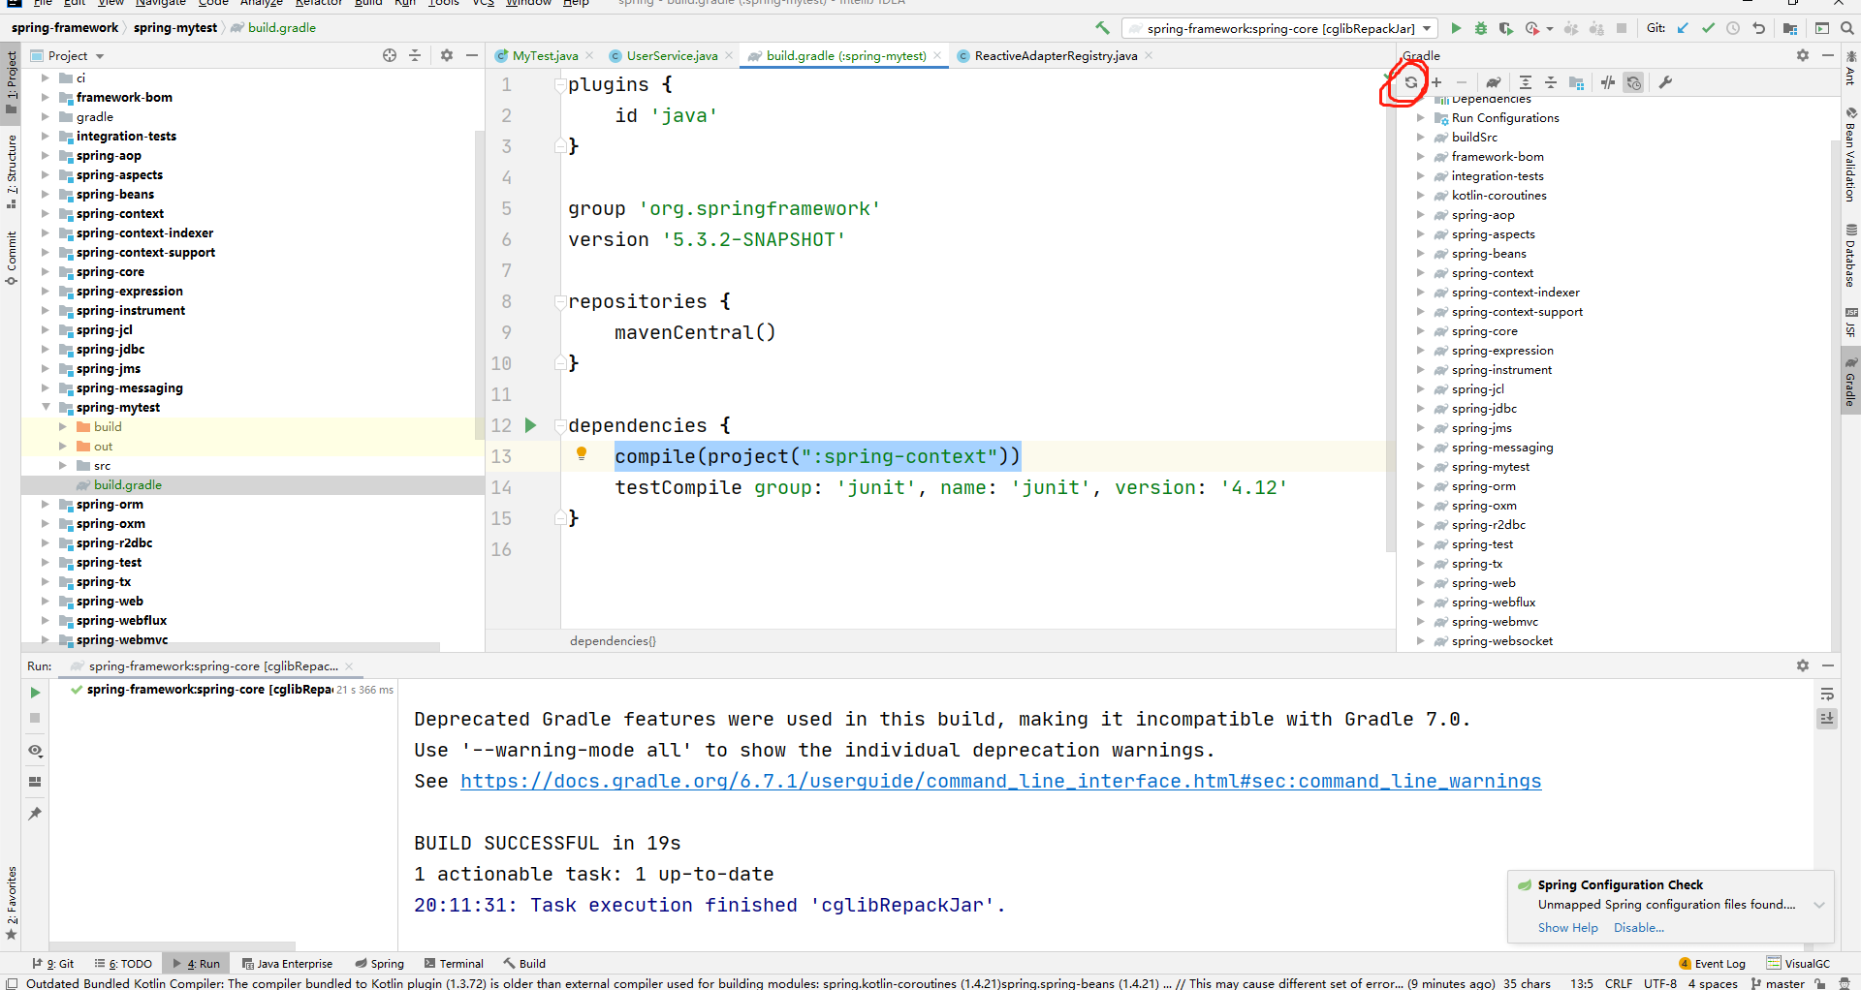Click the eye icon in Run panel
Viewport: 1861px width, 990px height.
[35, 751]
